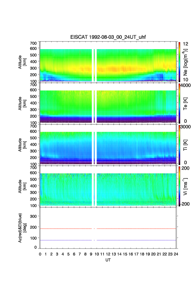Click the -200 minimum on the Vi scale

pyautogui.click(x=185, y=204)
